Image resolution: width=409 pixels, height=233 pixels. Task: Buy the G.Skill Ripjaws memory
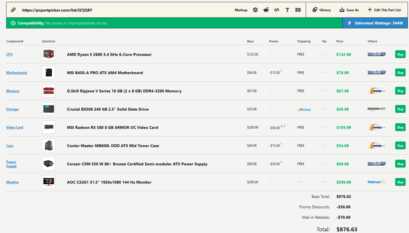point(400,91)
